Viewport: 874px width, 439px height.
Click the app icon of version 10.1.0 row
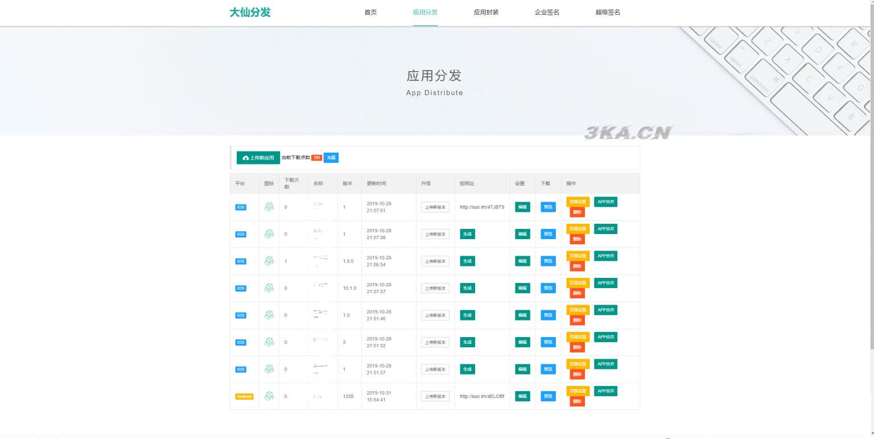pos(269,288)
